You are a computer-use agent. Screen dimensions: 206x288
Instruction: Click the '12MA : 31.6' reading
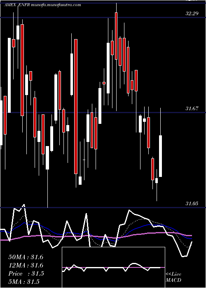click(x=26, y=265)
